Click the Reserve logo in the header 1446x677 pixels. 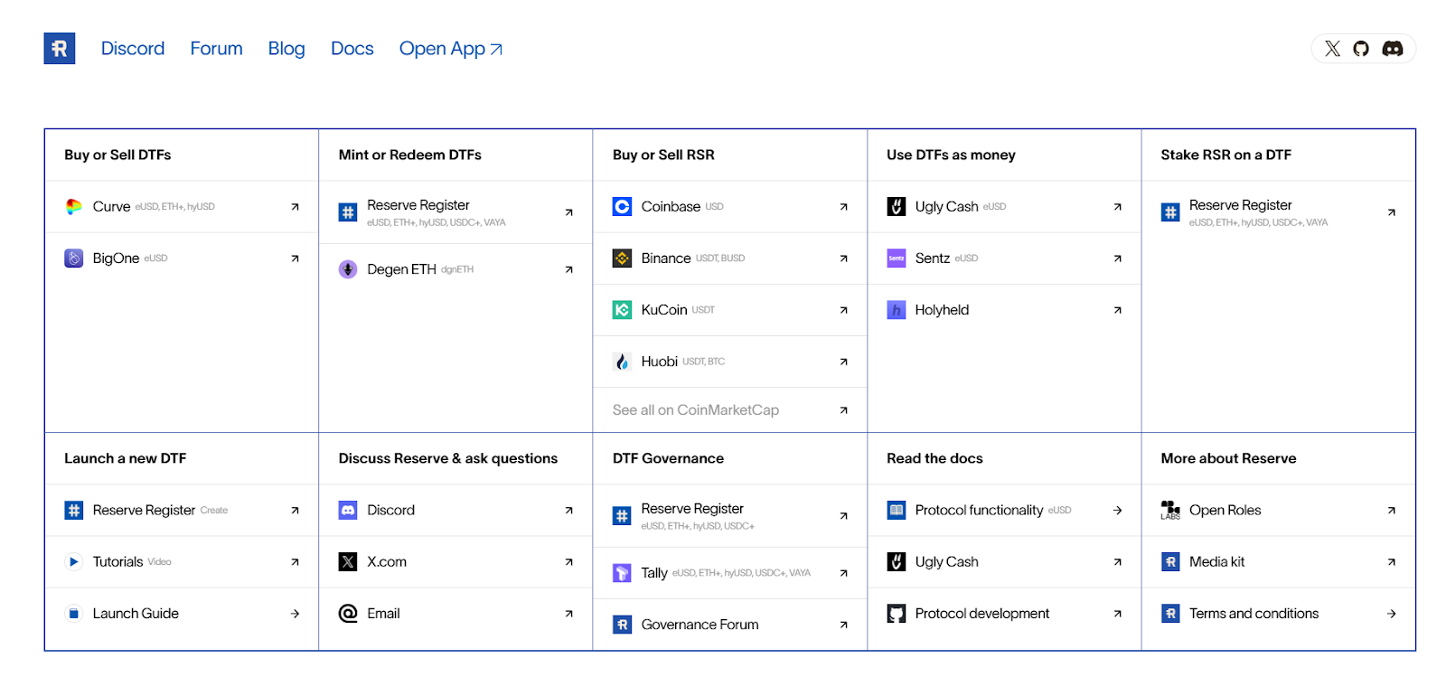(x=60, y=49)
